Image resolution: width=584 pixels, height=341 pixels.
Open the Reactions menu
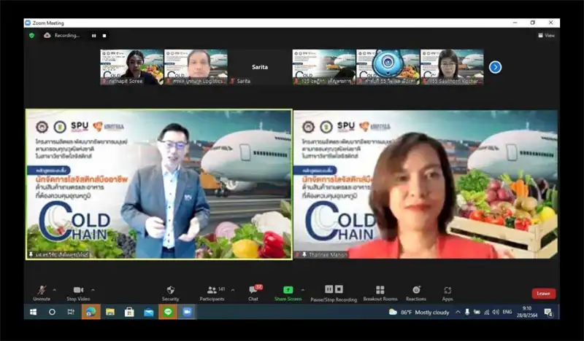point(416,291)
